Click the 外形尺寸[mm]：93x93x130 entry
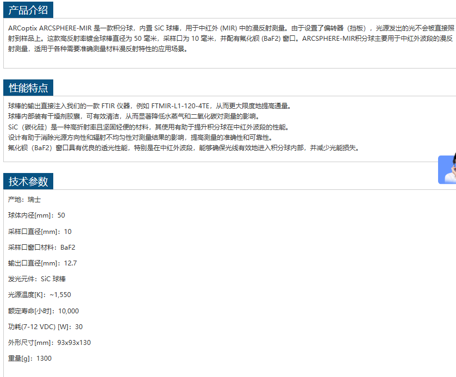Image resolution: width=456 pixels, height=377 pixels. pos(49,343)
